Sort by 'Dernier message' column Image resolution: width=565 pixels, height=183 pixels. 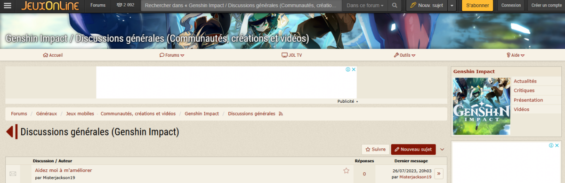click(411, 161)
